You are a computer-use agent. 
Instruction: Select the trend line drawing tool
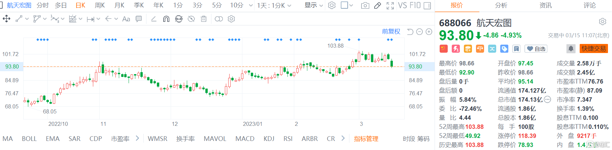click(19, 19)
